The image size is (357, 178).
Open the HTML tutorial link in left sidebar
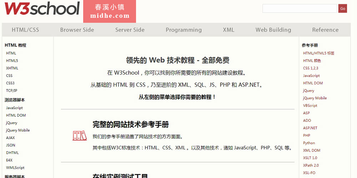(x=11, y=53)
